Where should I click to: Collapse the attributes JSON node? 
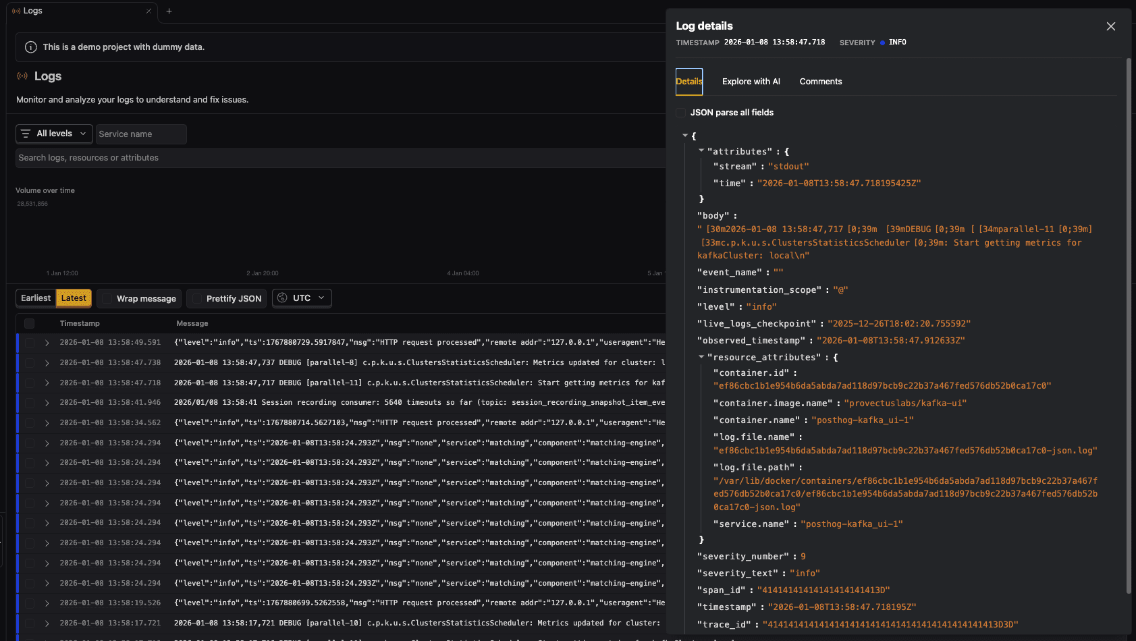coord(701,150)
